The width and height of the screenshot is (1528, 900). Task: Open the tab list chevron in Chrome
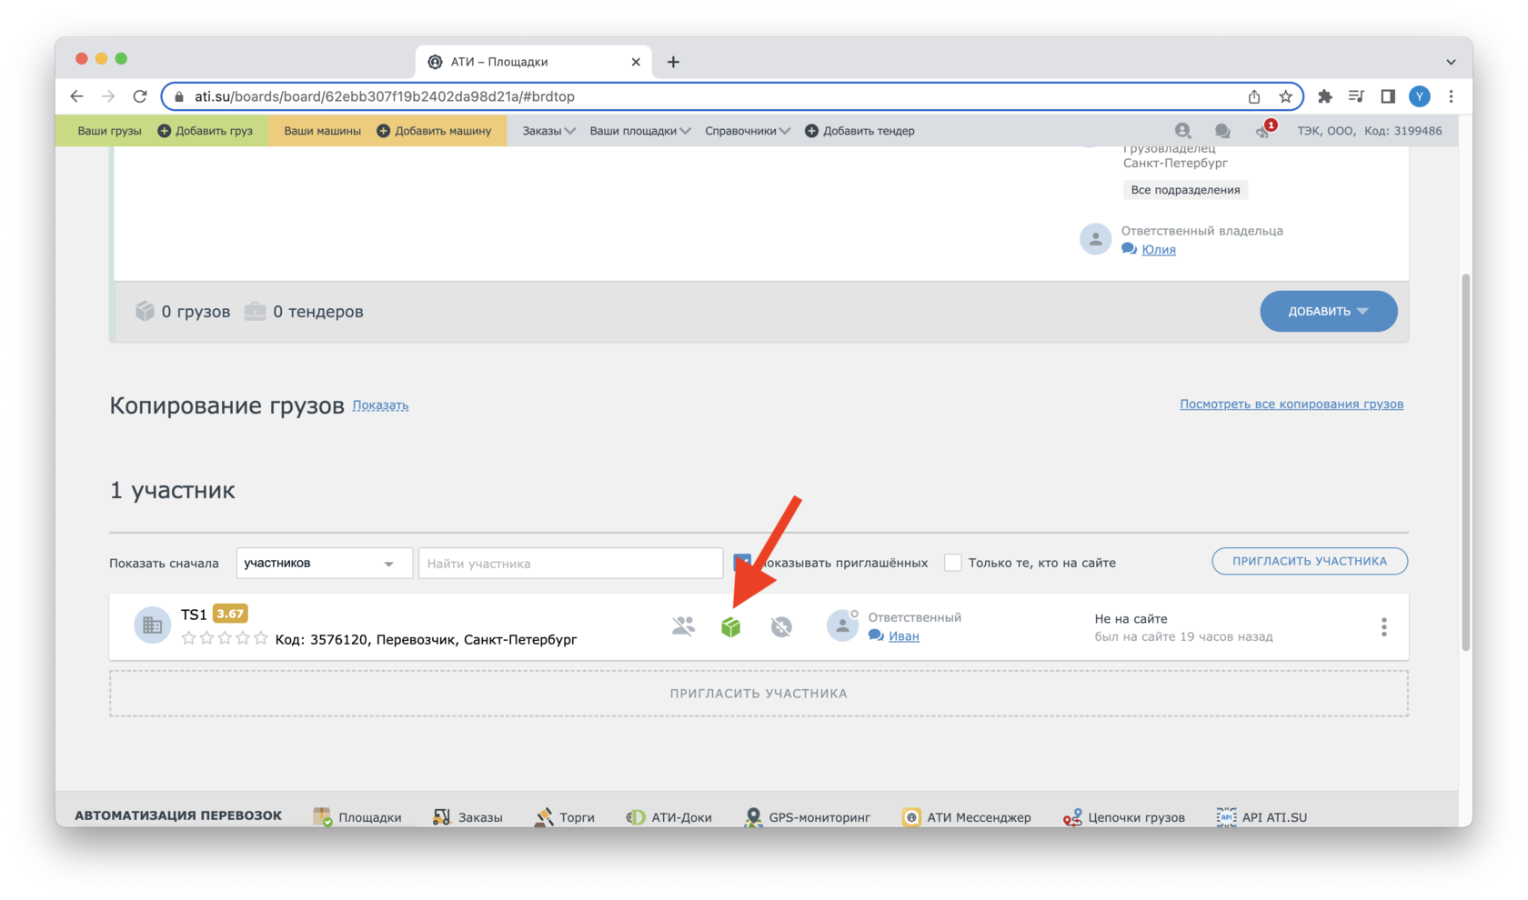click(x=1451, y=62)
